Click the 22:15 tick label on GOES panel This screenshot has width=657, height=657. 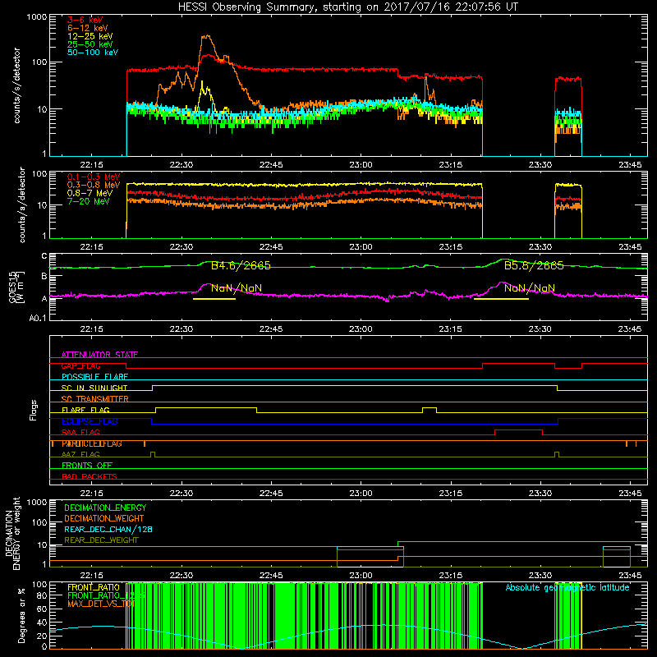point(91,329)
